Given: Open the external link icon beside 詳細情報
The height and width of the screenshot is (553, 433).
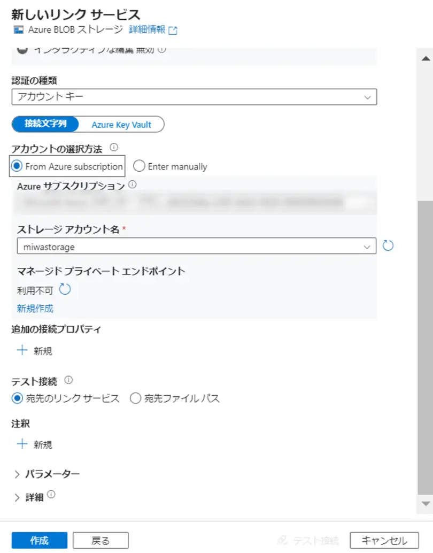Looking at the screenshot, I should coord(173,30).
